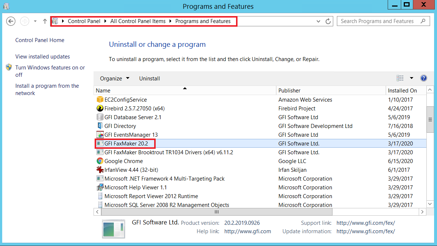Viewport: 437px width, 246px height.
Task: Select the Google Chrome icon
Action: coord(100,161)
